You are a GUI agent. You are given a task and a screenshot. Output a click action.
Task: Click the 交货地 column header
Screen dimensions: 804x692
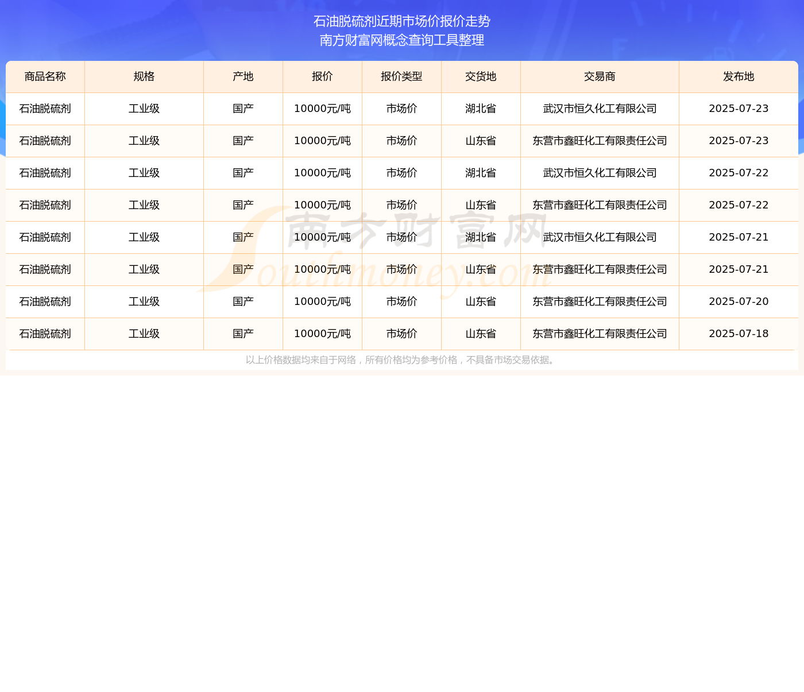(x=481, y=76)
